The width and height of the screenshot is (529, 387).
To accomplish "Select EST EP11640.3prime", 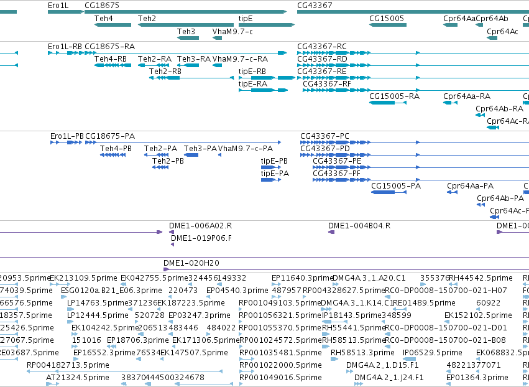I will coord(302,278).
